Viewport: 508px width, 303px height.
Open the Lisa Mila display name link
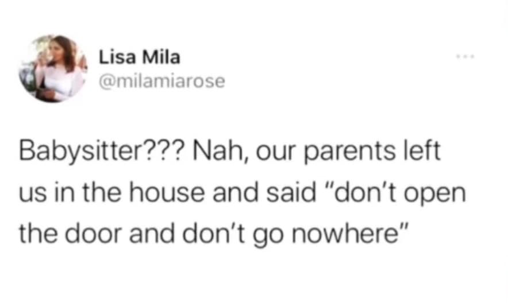coord(140,57)
